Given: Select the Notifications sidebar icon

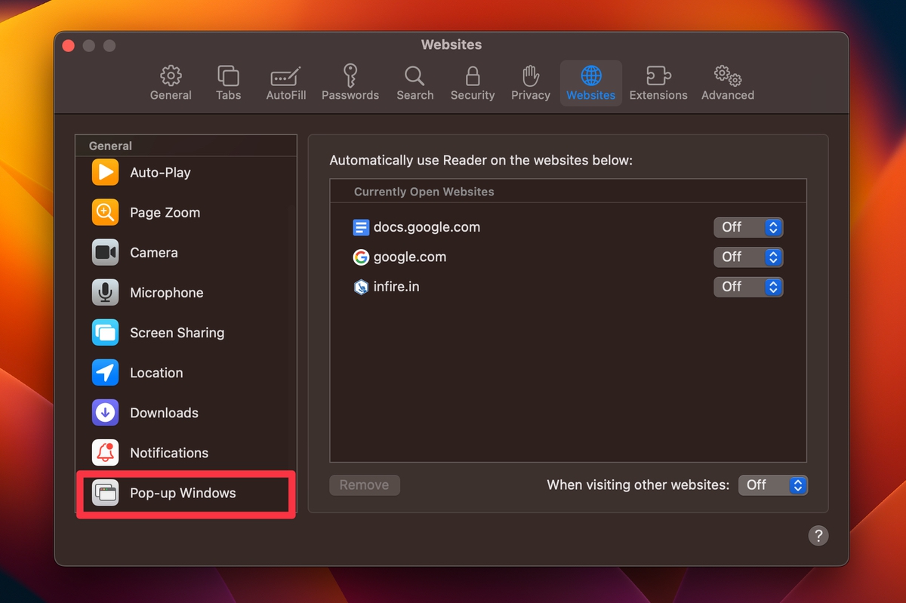Looking at the screenshot, I should pos(104,452).
